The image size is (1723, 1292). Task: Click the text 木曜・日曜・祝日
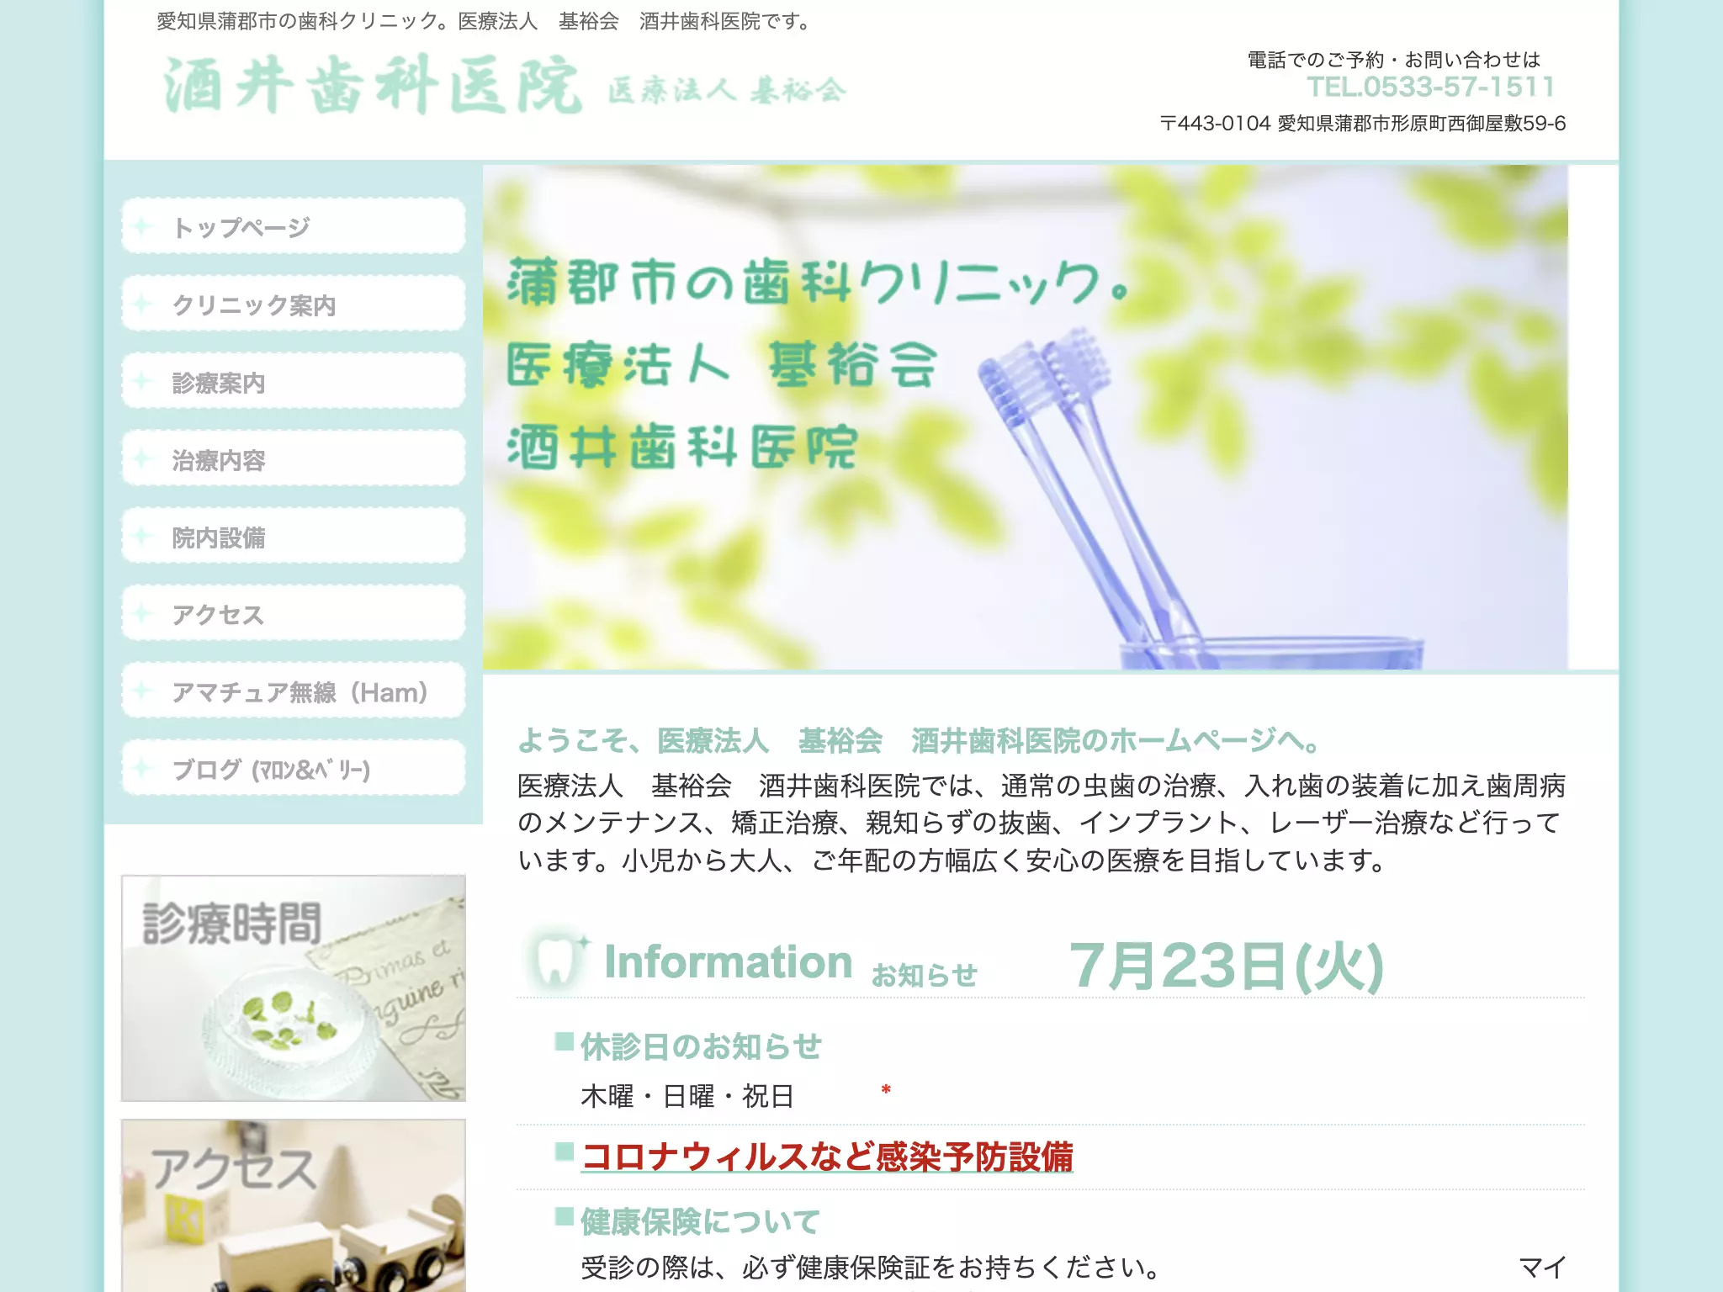[687, 1096]
